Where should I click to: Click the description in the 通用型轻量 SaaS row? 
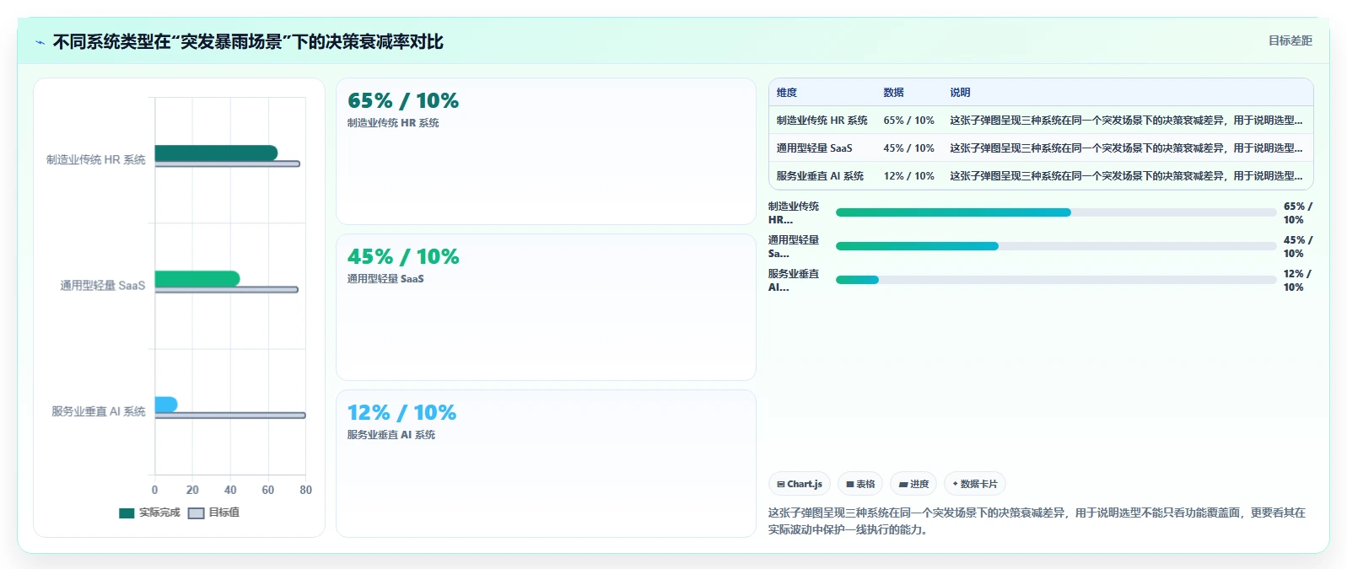click(1126, 148)
